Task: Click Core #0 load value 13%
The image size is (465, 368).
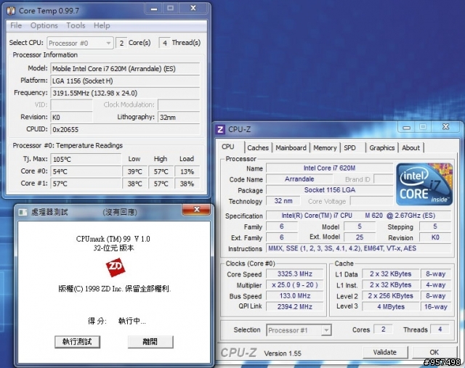Action: [187, 171]
